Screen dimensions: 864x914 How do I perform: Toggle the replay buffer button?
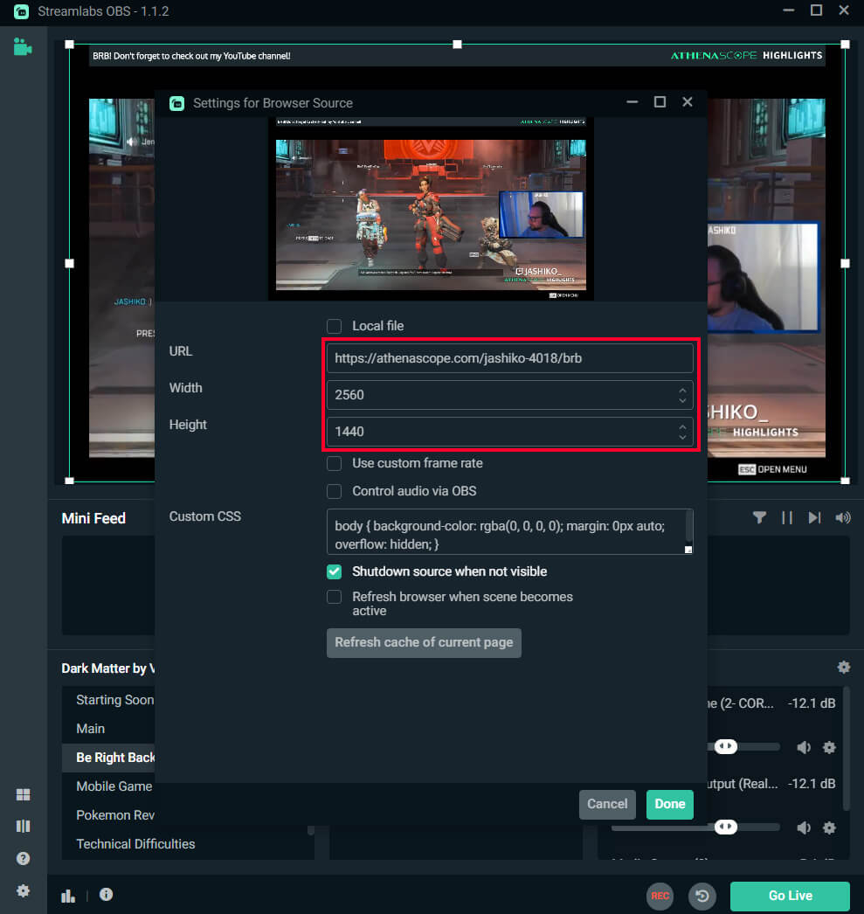point(702,896)
